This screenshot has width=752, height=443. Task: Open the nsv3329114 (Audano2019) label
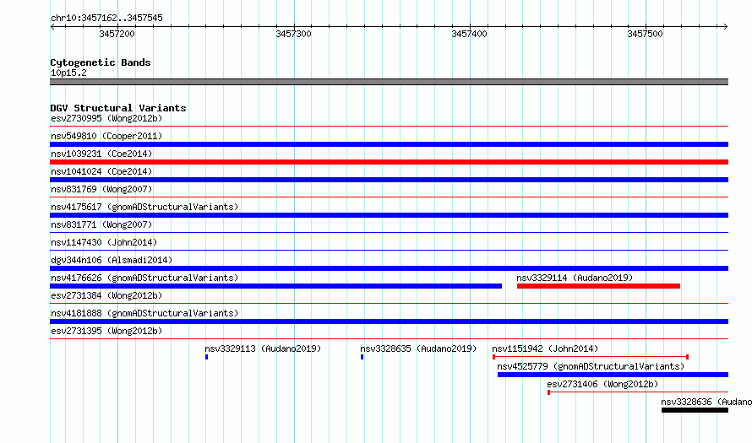click(575, 278)
